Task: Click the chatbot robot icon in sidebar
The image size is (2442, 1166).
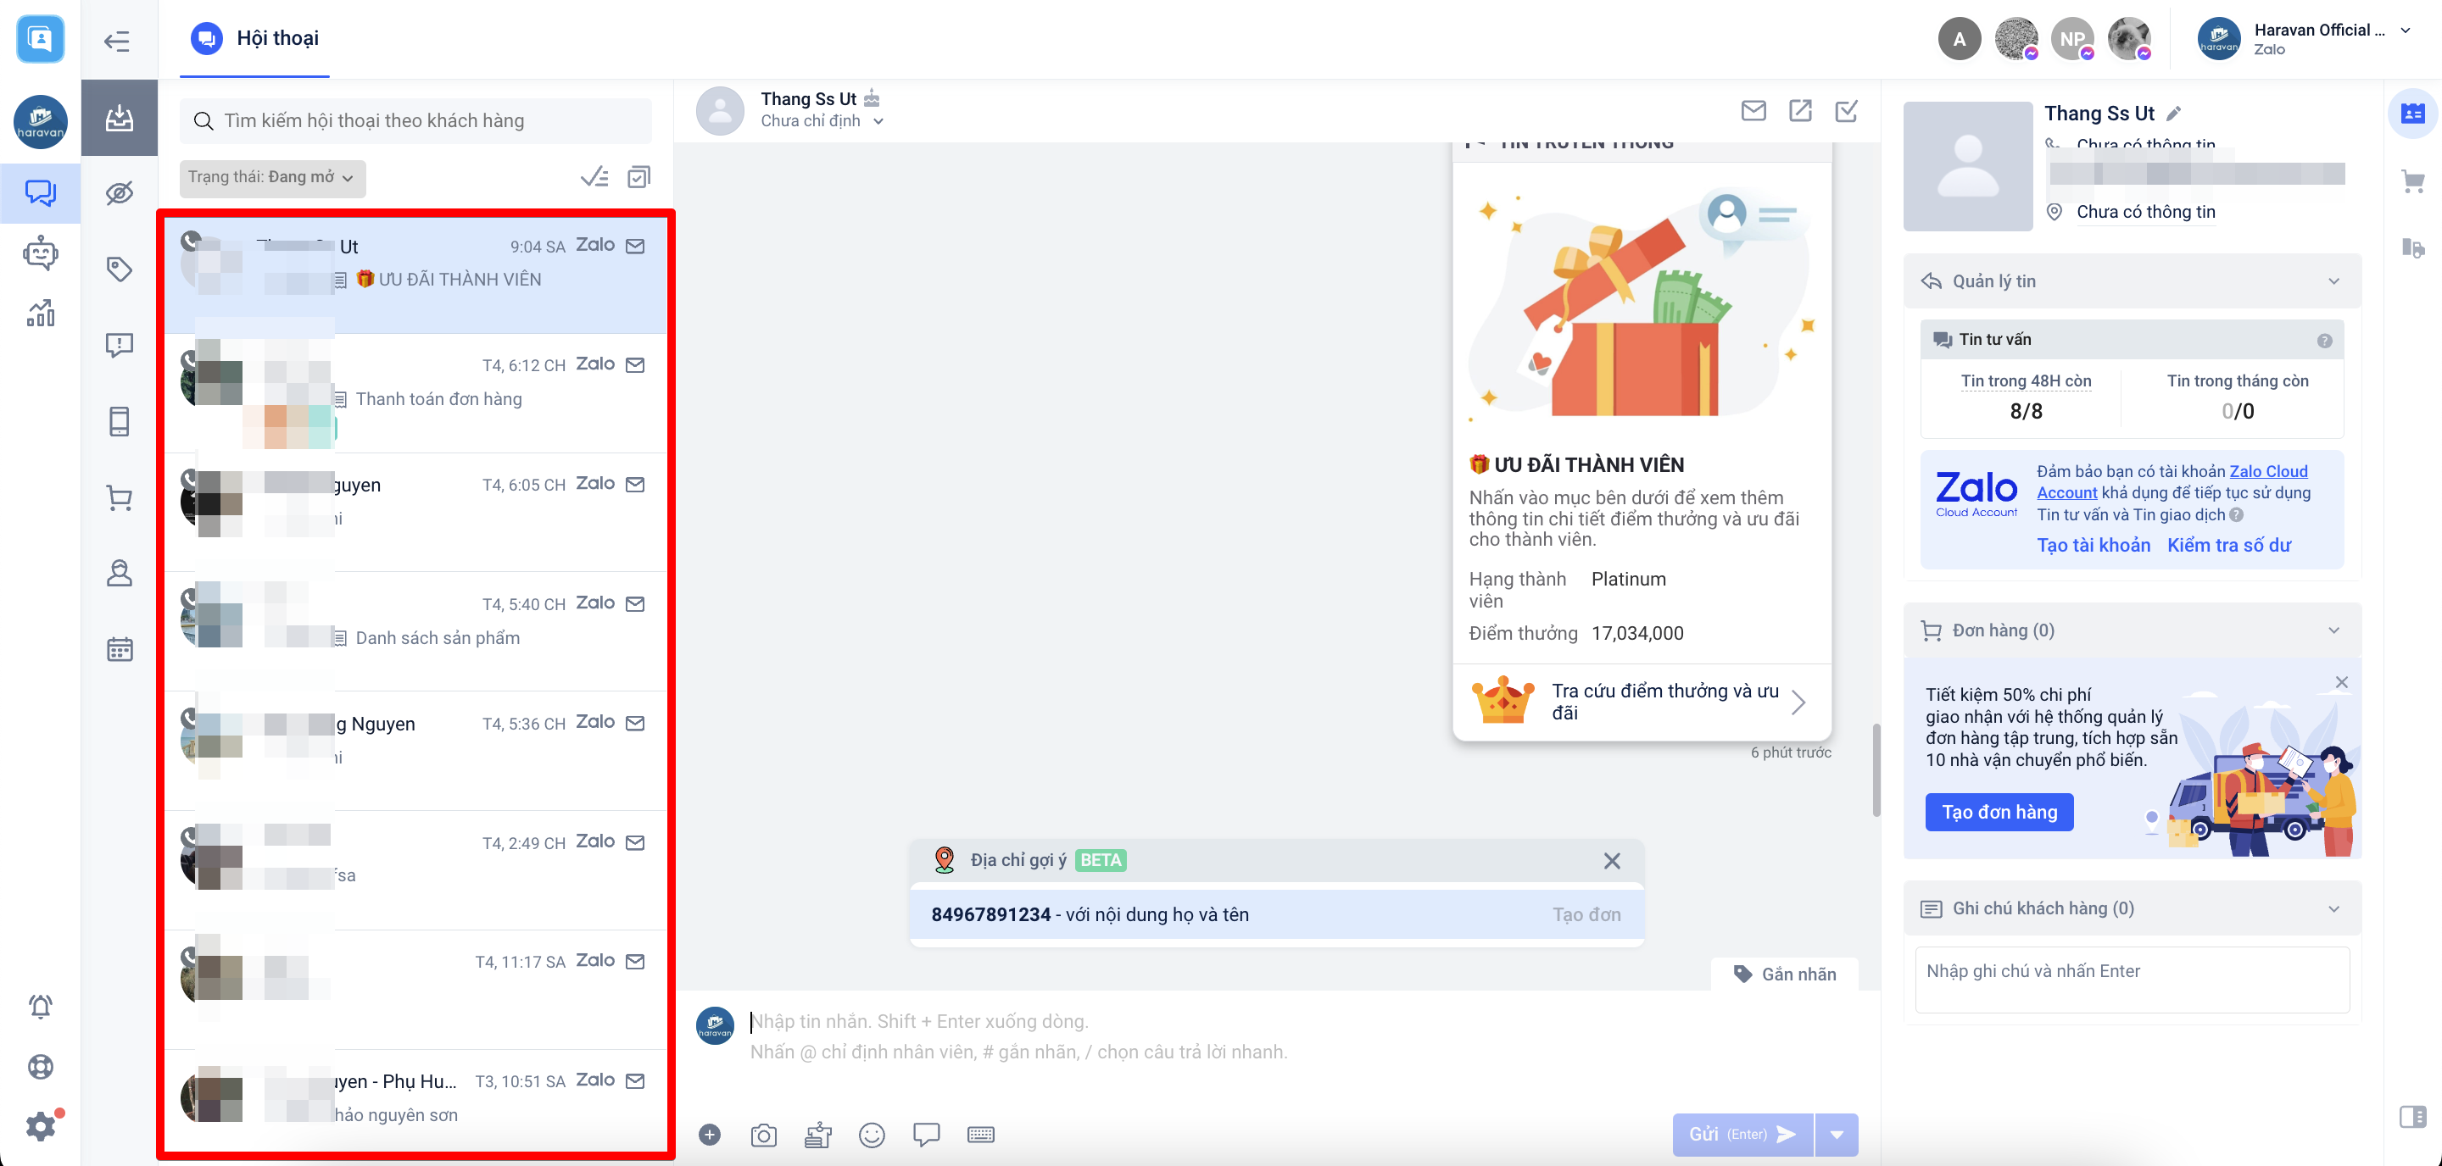Action: pyautogui.click(x=40, y=253)
